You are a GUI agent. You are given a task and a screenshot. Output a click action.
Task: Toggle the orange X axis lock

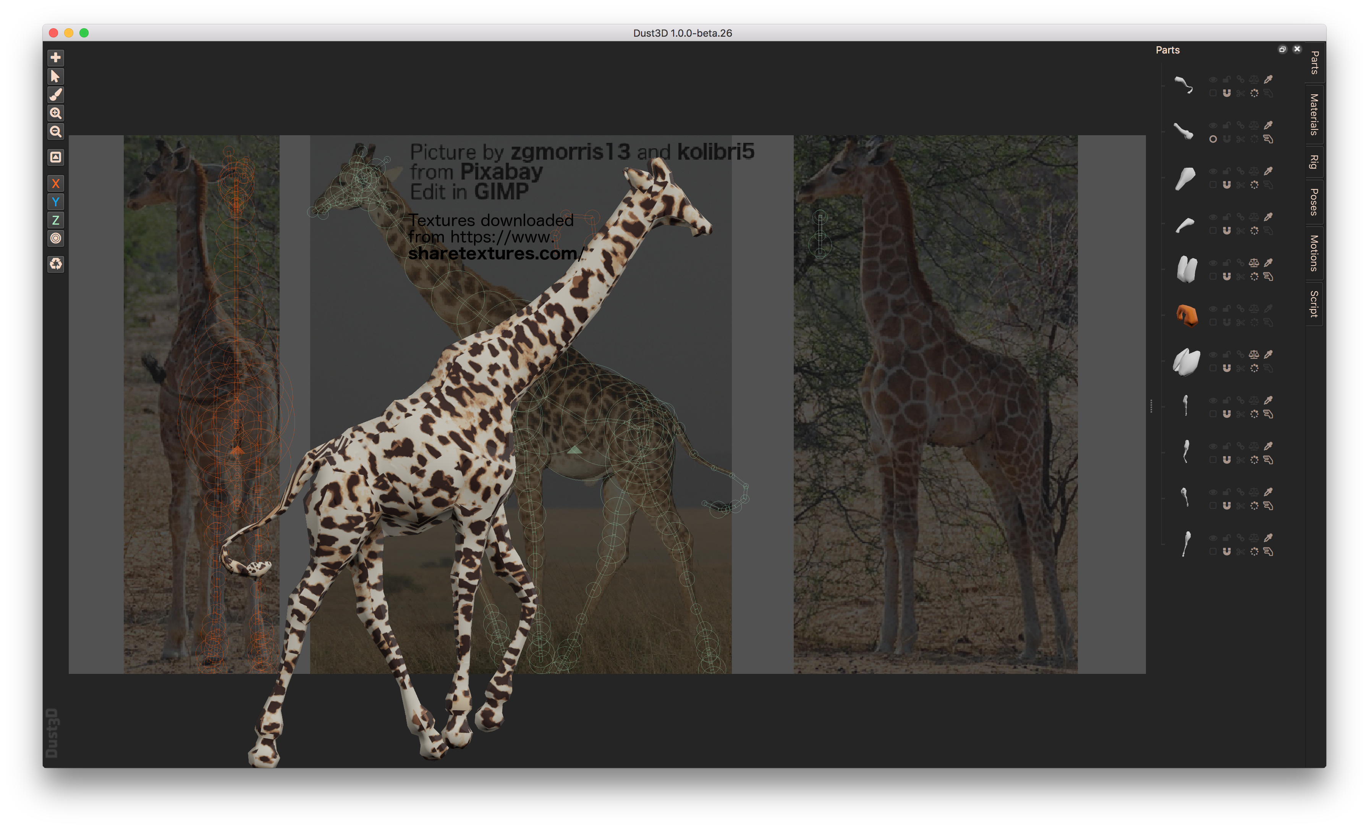(x=55, y=183)
